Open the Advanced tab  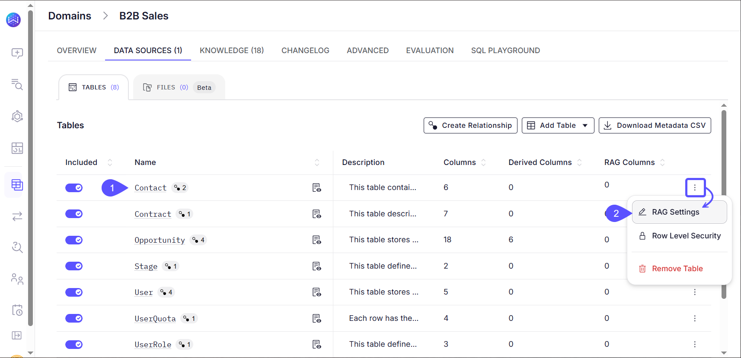(367, 51)
